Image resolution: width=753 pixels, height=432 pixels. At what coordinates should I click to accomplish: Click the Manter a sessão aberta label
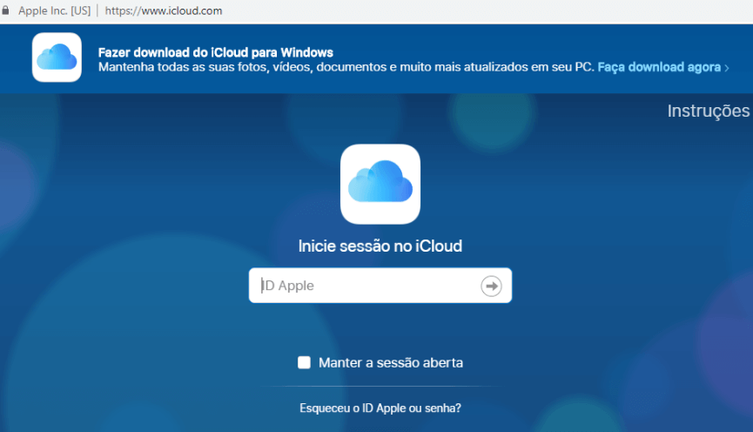click(x=391, y=362)
